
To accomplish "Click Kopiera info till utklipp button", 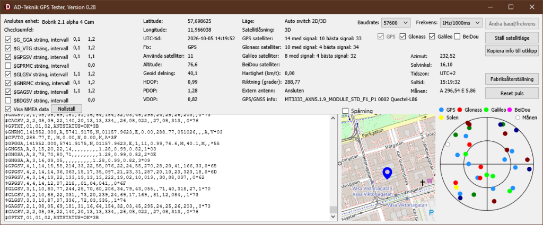I will tap(512, 50).
